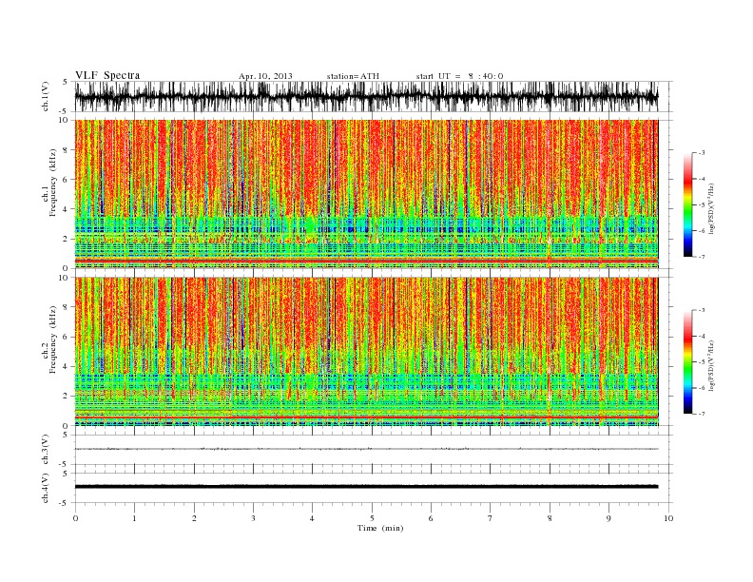Click the "10" tick on time axis

click(668, 518)
